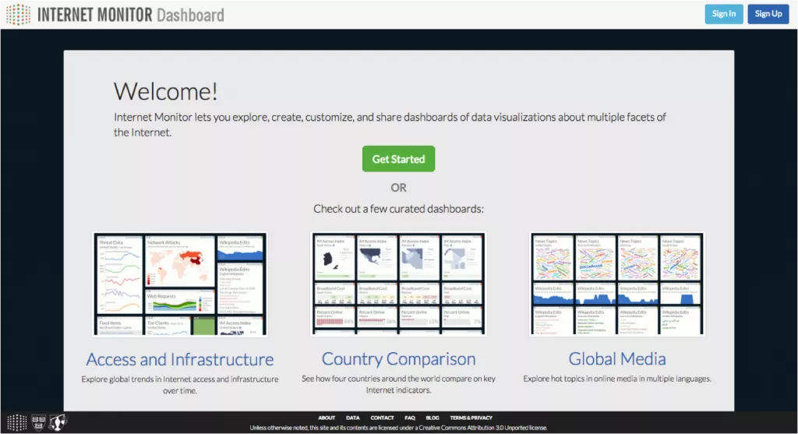Open the Harvard shield icon in the footer
Image resolution: width=798 pixels, height=434 pixels.
pos(39,422)
